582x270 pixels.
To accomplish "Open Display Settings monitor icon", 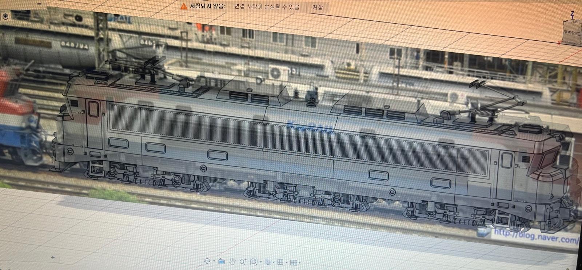I will (x=268, y=262).
